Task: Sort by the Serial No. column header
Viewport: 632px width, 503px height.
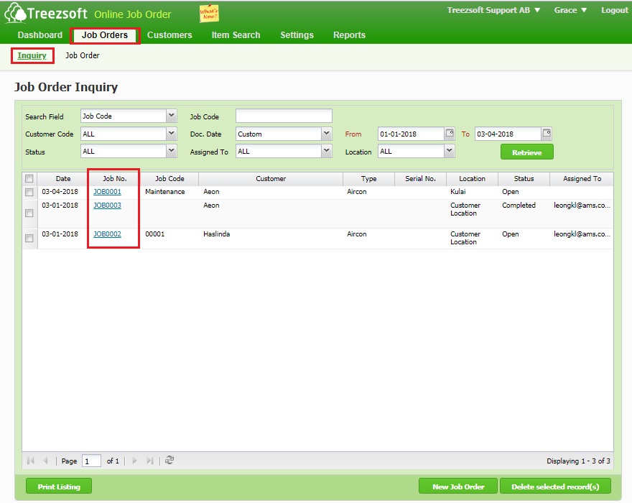Action: click(x=420, y=179)
